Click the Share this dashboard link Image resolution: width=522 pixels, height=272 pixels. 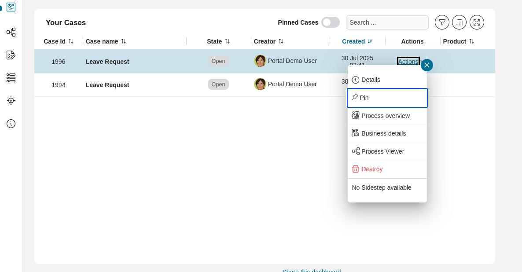311,270
